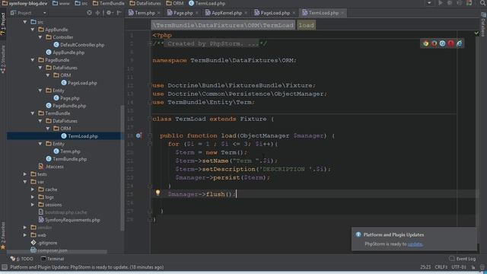Click the read-only lock icon in the status bar

[x=473, y=267]
